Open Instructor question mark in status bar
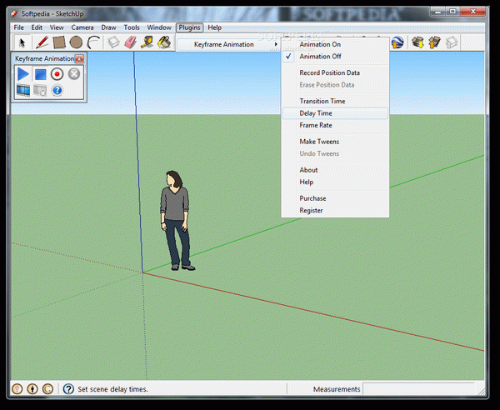Image resolution: width=500 pixels, height=410 pixels. click(x=68, y=389)
